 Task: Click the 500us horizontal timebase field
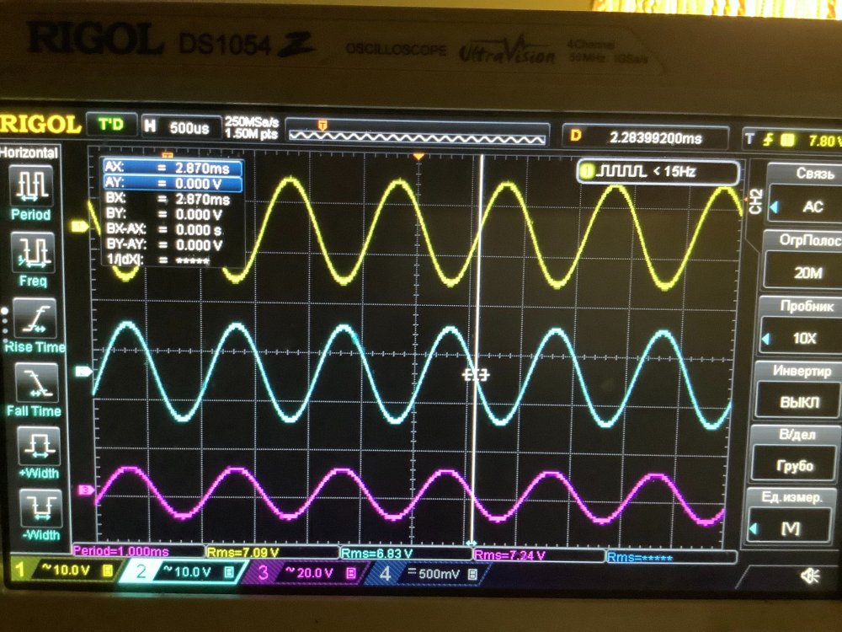click(x=179, y=128)
